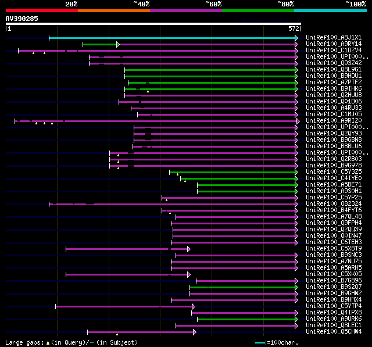Click the cyan 100char scale bar in the legend
The width and height of the screenshot is (372, 347).
260,343
